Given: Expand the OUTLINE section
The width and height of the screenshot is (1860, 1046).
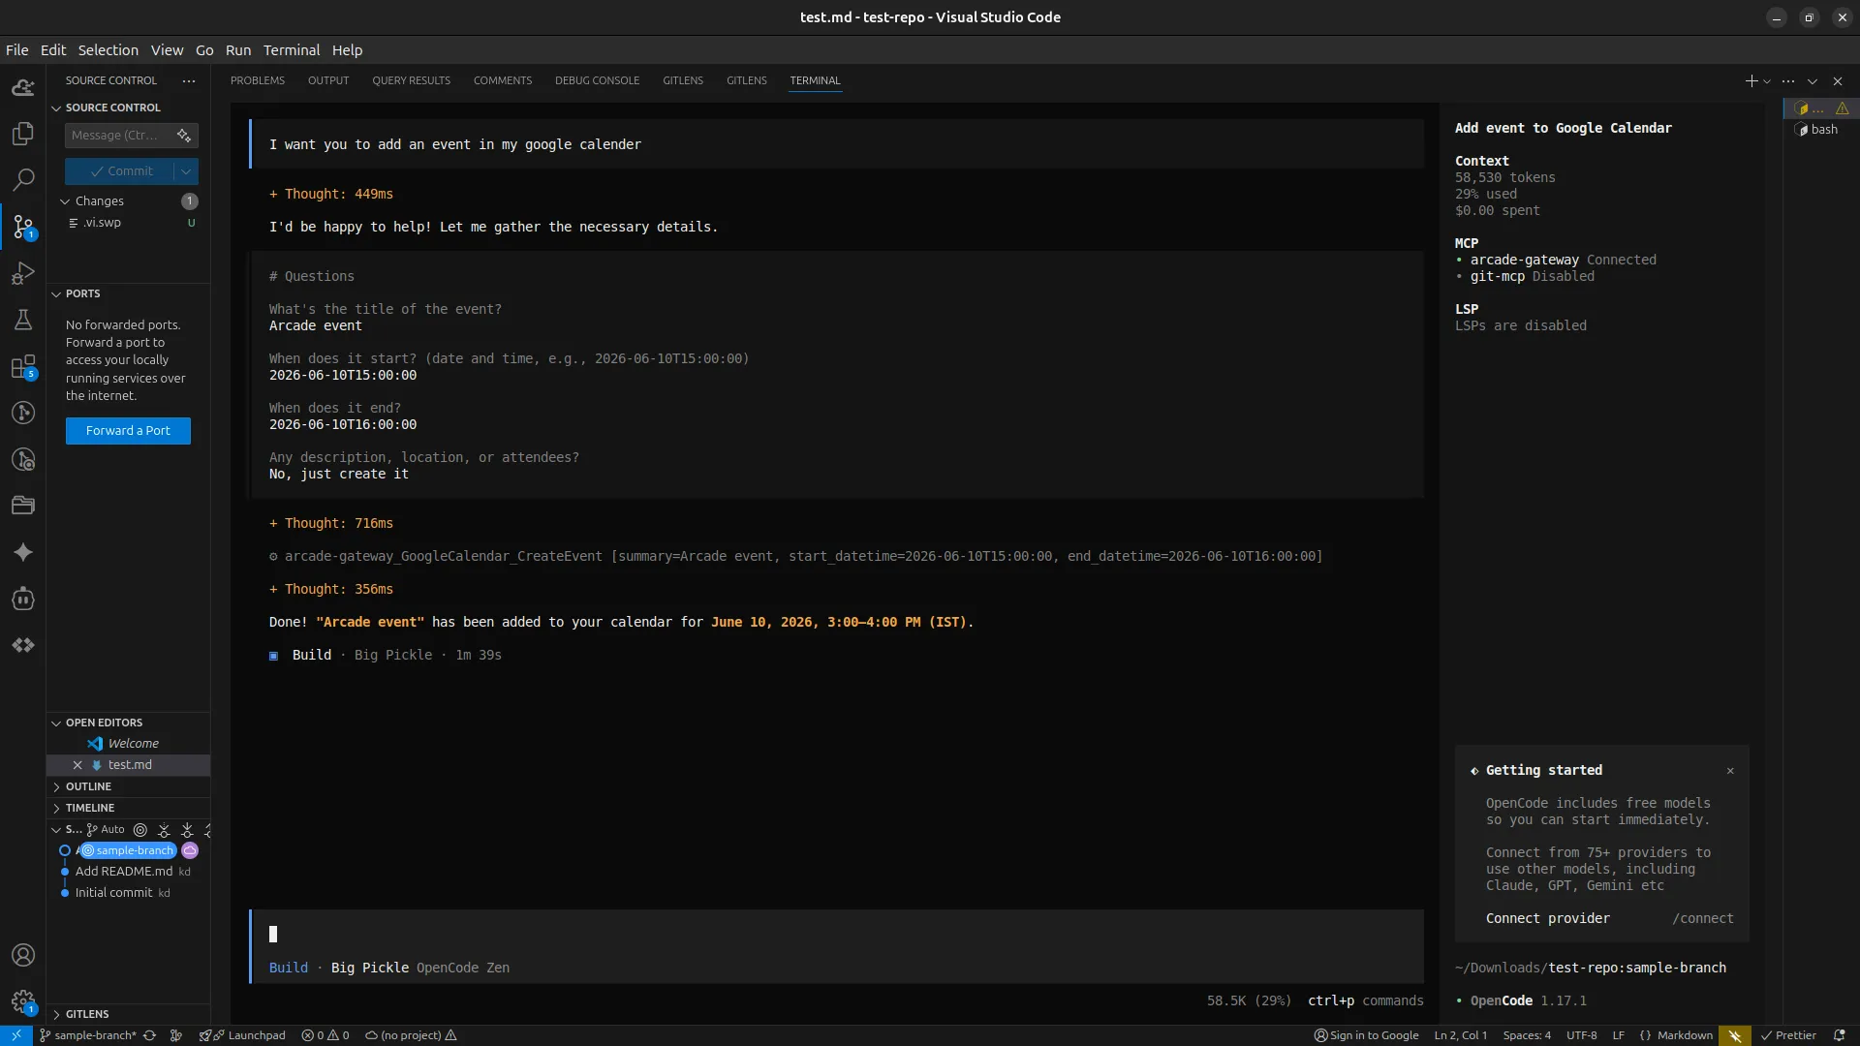Looking at the screenshot, I should point(56,786).
